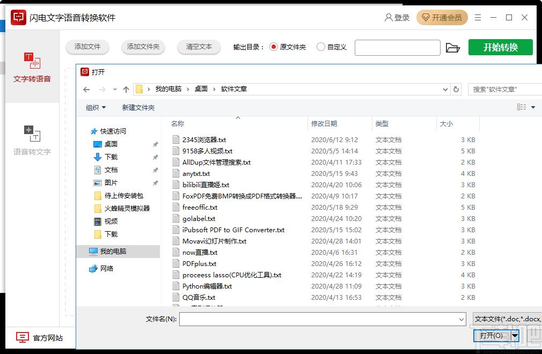Screen dimensions: 542x354
Task: Open 图片 in quick access
Action: coord(111,182)
